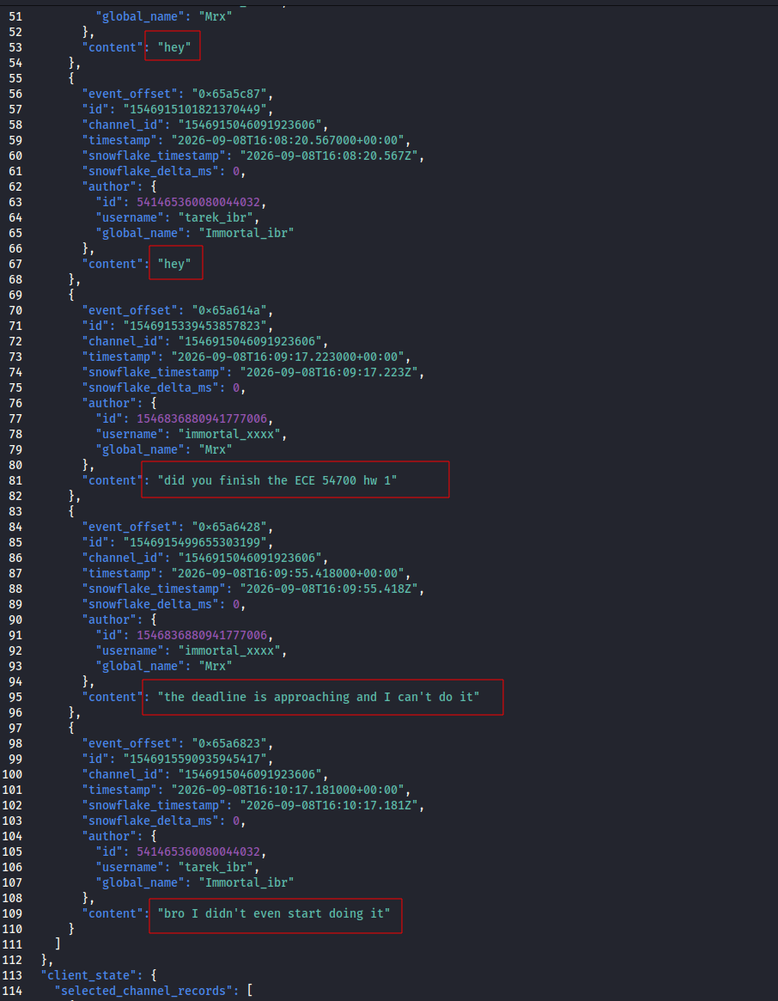This screenshot has width=778, height=1001.
Task: Click the "hey" content value on line 67
Action: 174,265
